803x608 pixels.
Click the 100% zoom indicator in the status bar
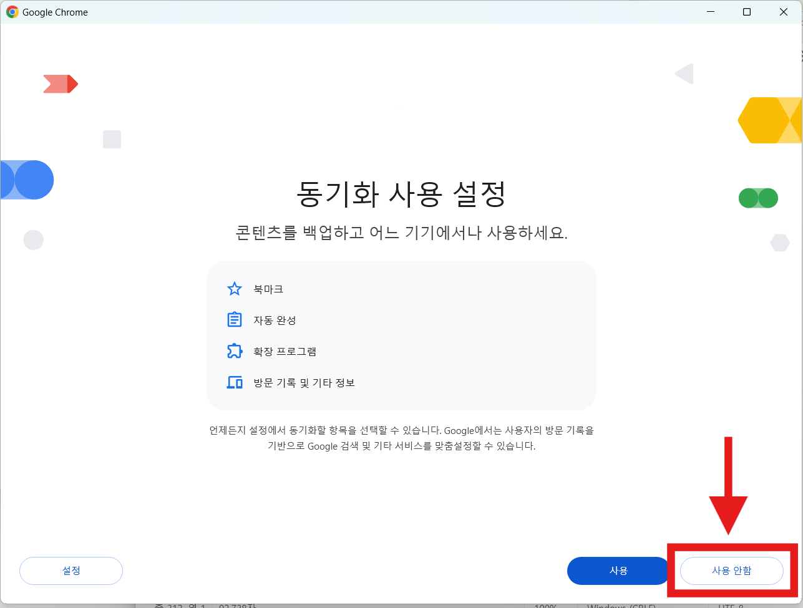pos(546,606)
